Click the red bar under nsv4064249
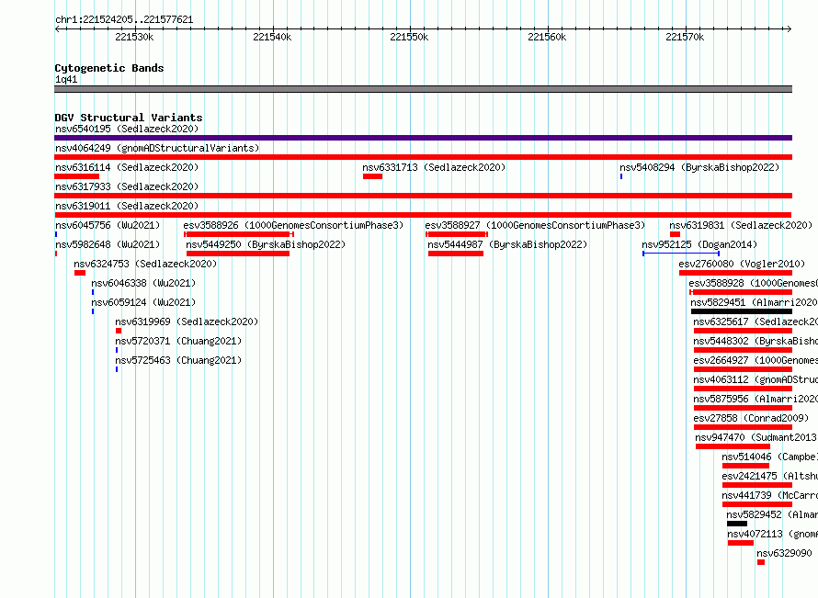Image resolution: width=818 pixels, height=598 pixels. [423, 157]
